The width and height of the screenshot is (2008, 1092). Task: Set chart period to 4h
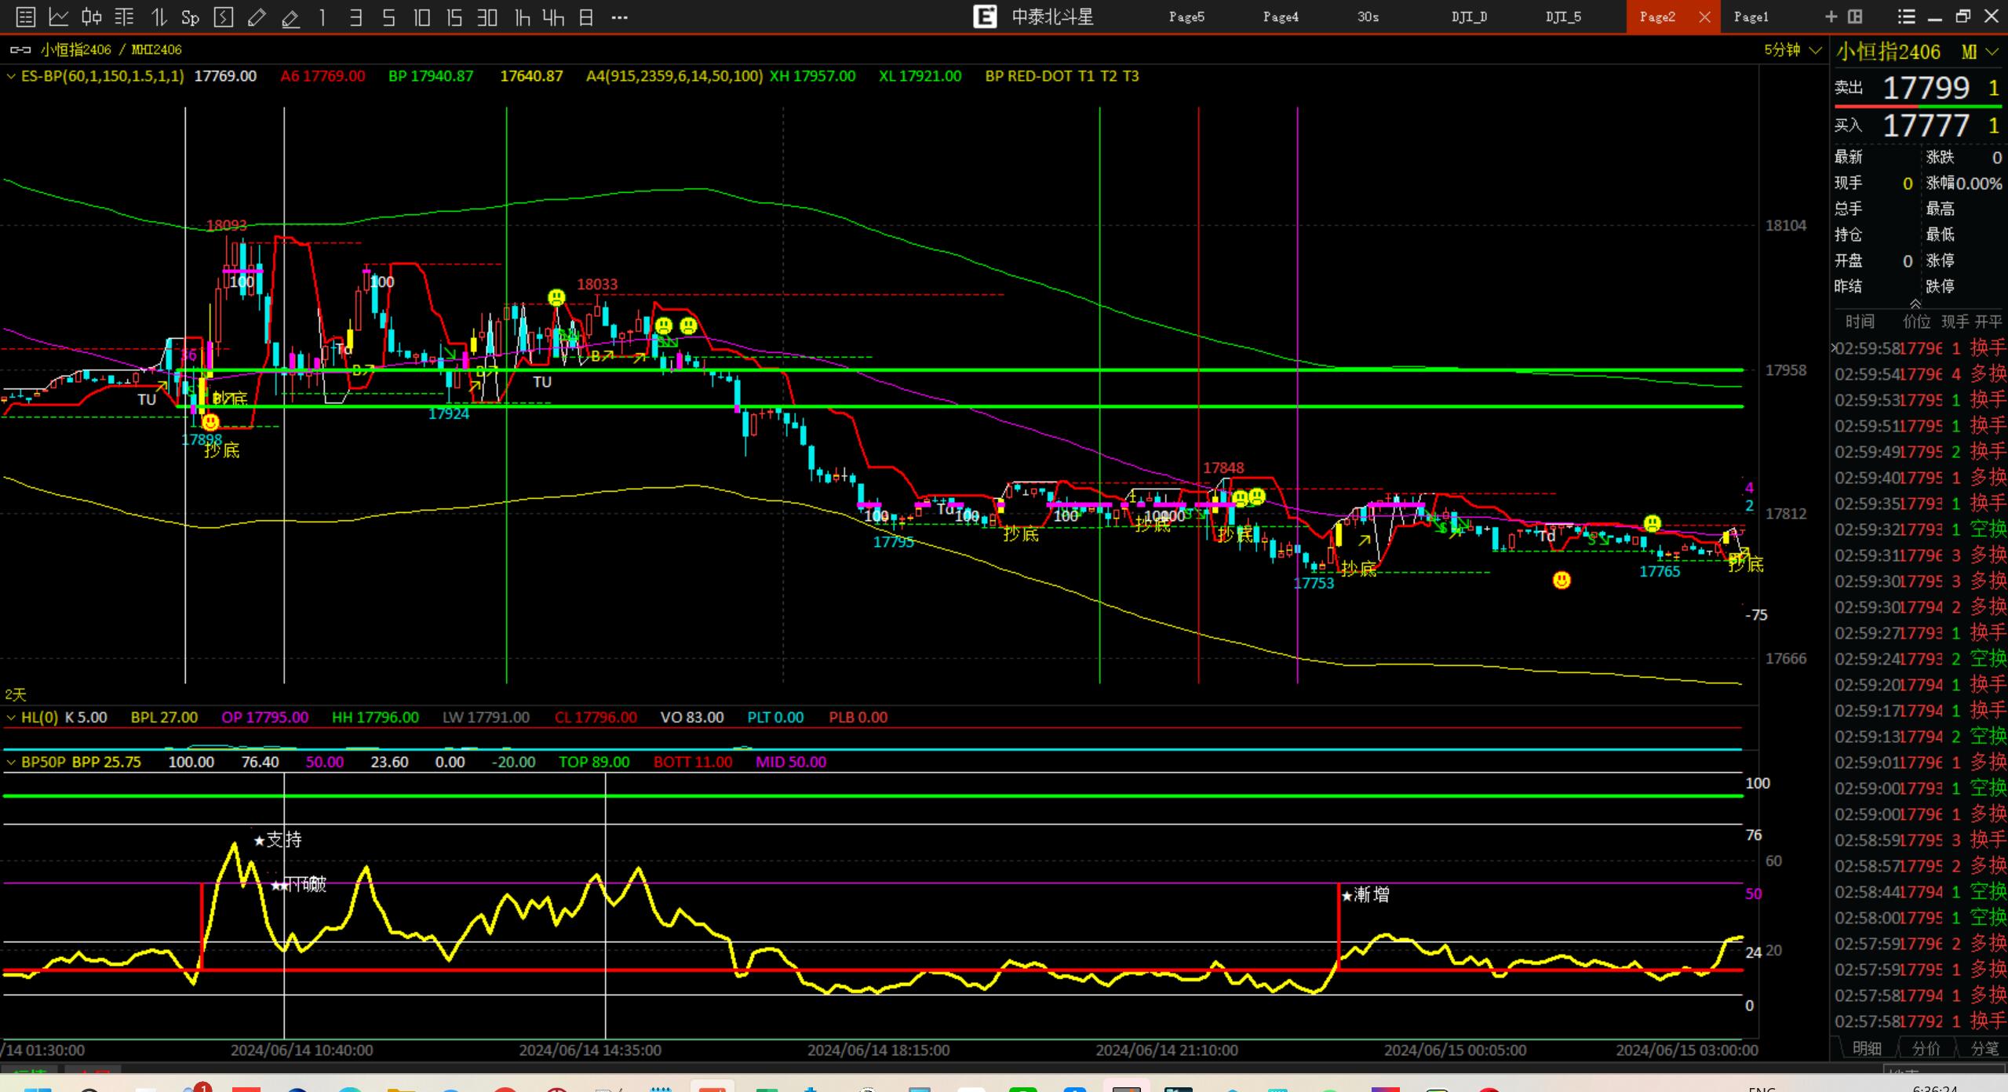pos(554,16)
